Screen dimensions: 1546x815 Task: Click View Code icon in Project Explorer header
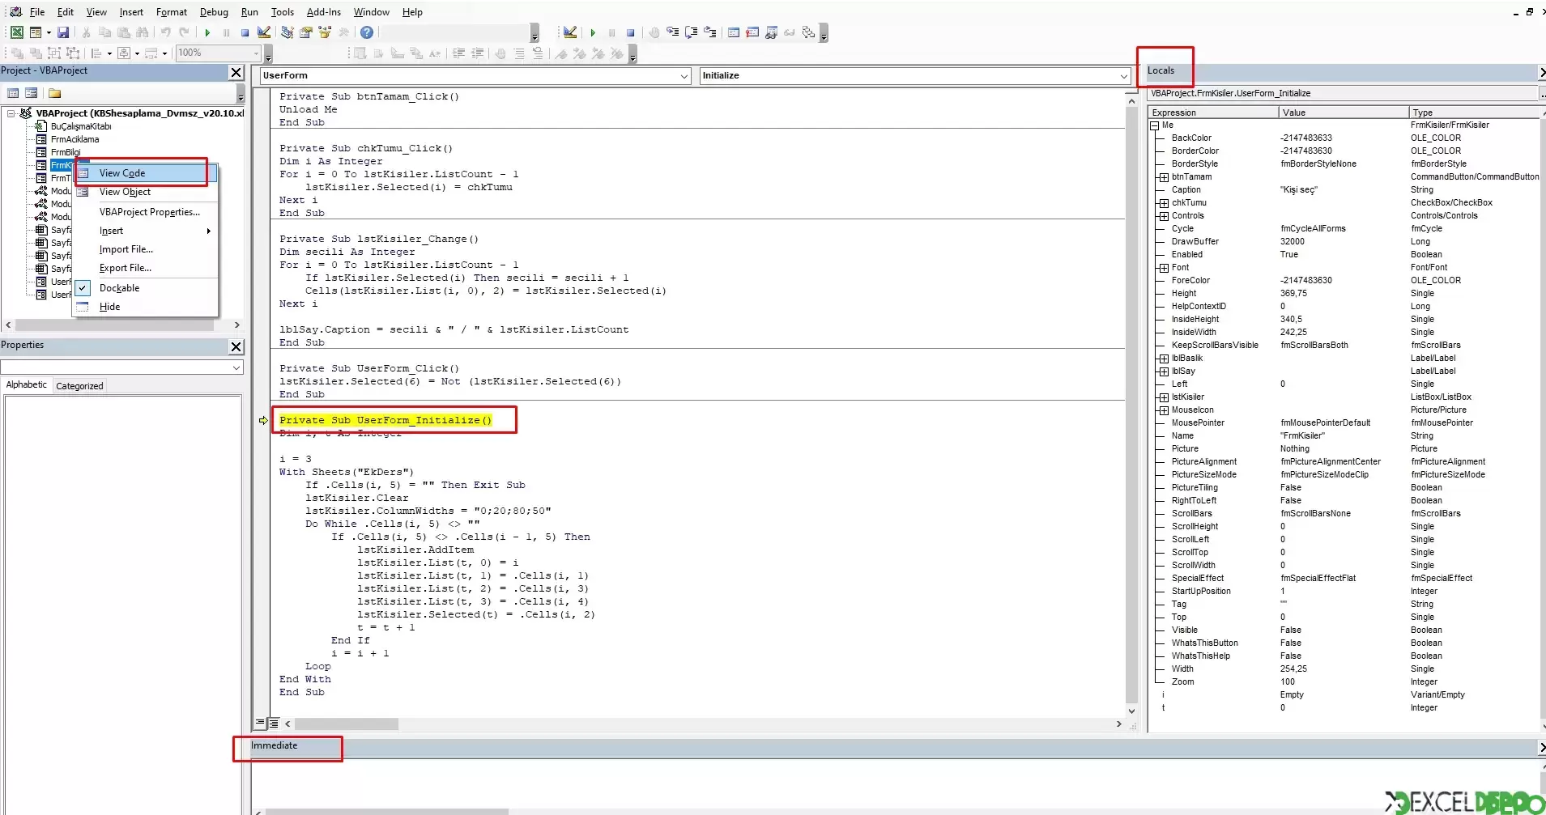pos(13,93)
